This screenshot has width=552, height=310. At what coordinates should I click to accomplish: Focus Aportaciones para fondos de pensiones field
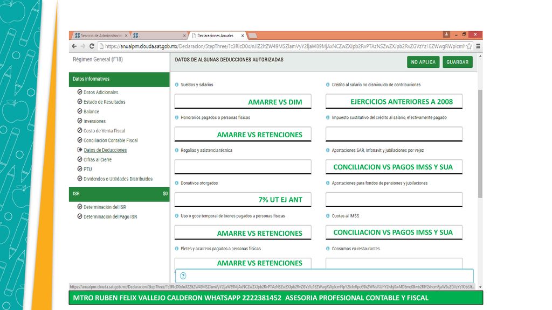[394, 199]
